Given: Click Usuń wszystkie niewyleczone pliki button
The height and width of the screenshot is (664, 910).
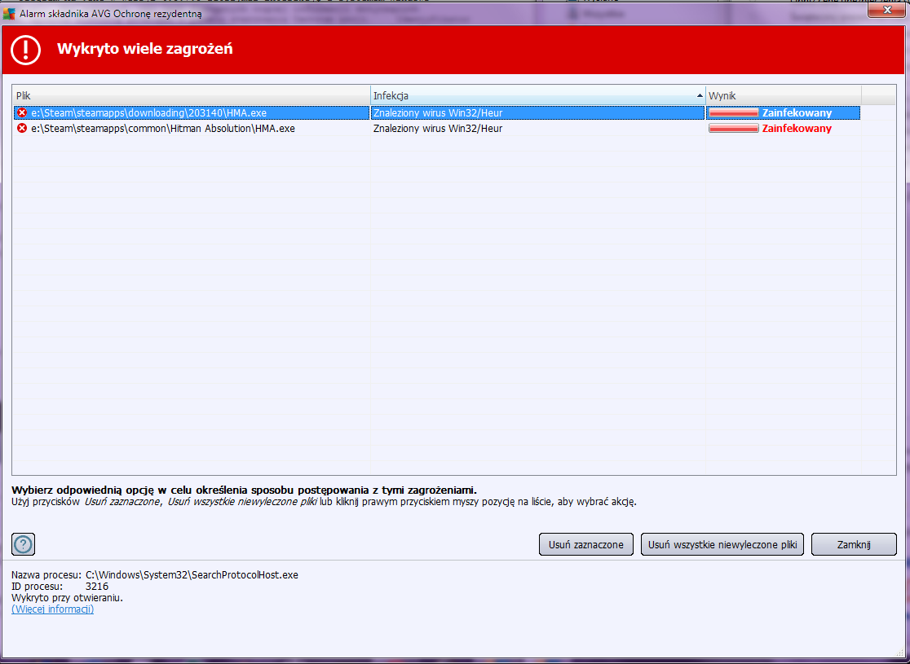Looking at the screenshot, I should (722, 544).
